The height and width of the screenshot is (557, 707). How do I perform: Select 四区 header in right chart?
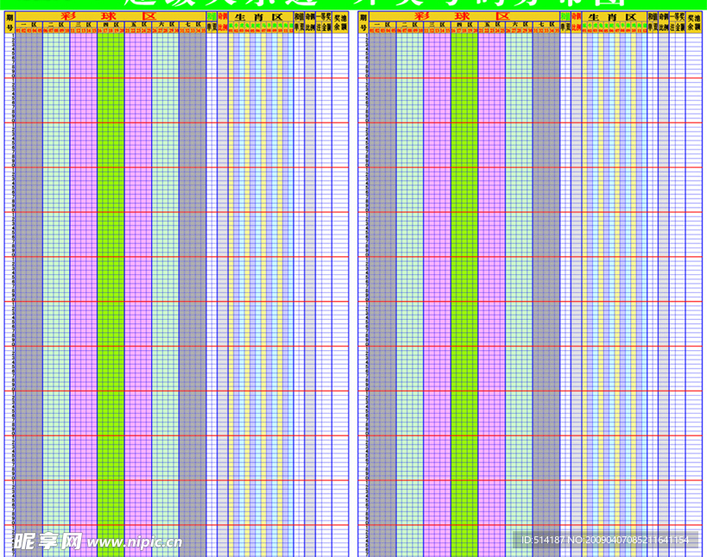[x=464, y=24]
